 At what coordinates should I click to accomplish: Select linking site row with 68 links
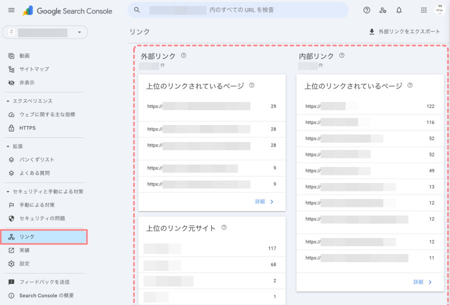coord(212,264)
